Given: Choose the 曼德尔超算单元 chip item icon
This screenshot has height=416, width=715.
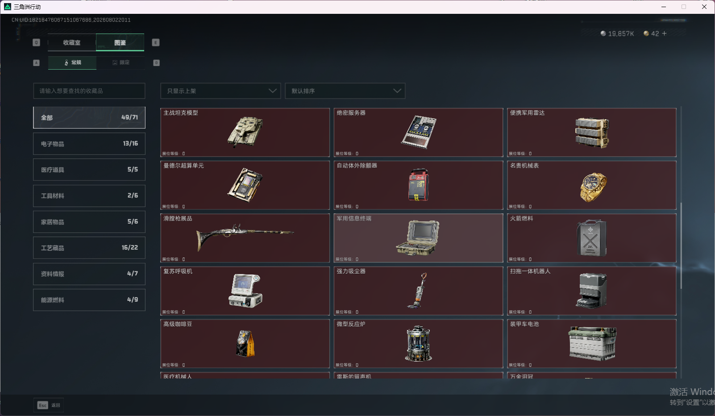Looking at the screenshot, I should pos(245,185).
